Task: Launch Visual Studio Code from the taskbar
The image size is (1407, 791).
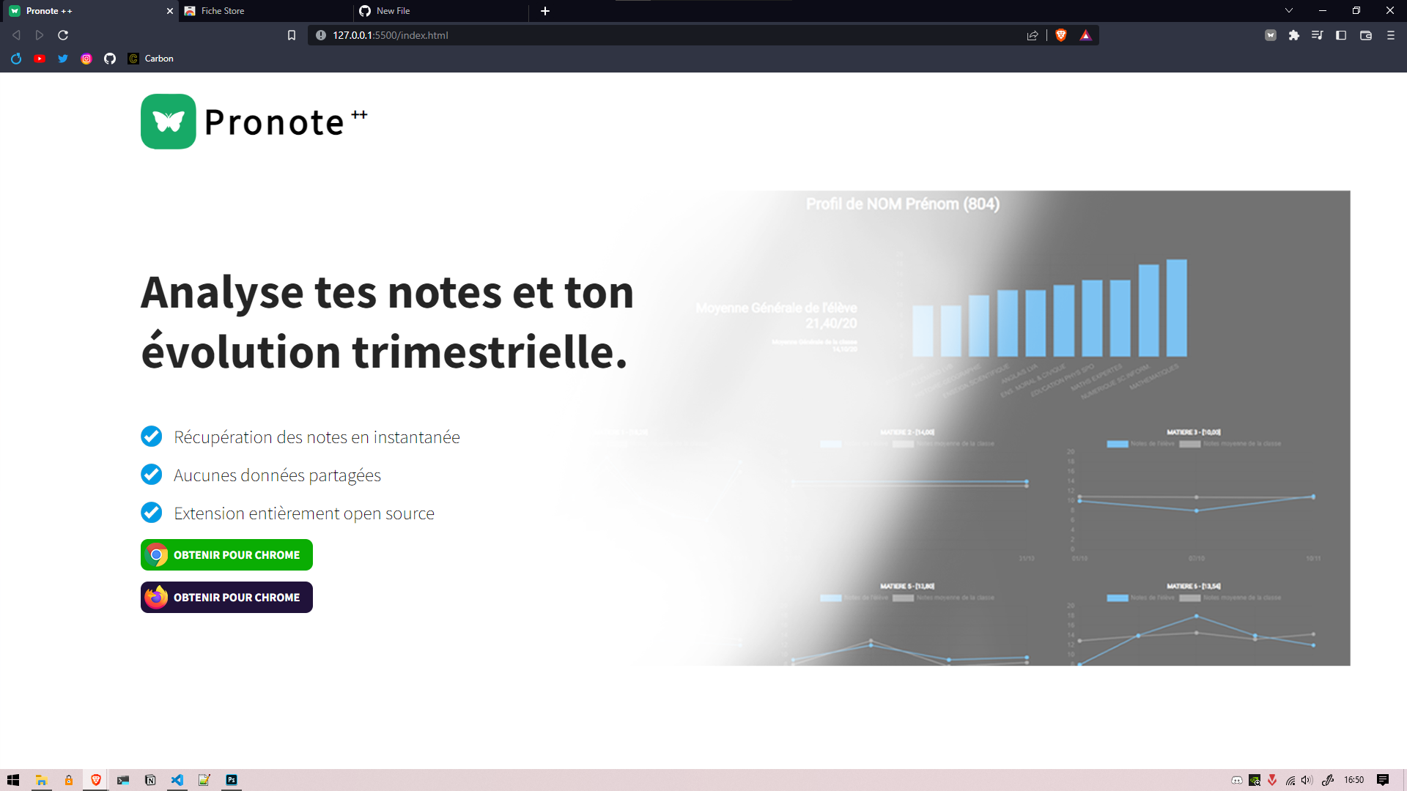Action: tap(177, 780)
